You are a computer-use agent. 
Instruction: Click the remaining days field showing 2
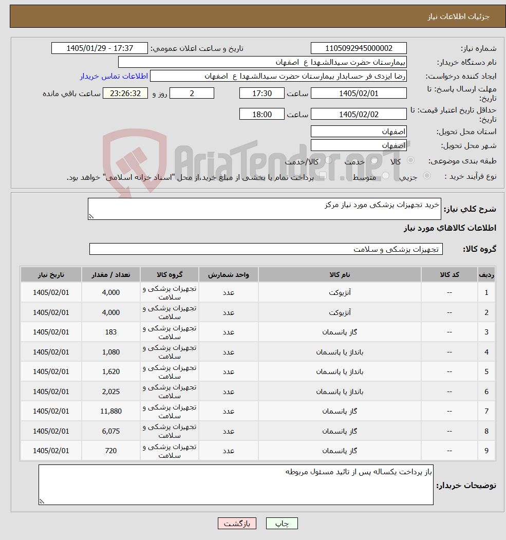[x=192, y=94]
